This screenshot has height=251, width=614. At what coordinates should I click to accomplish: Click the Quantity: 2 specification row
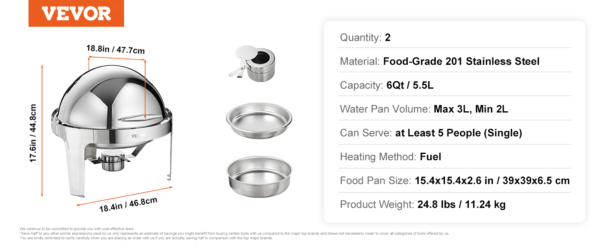(455, 38)
